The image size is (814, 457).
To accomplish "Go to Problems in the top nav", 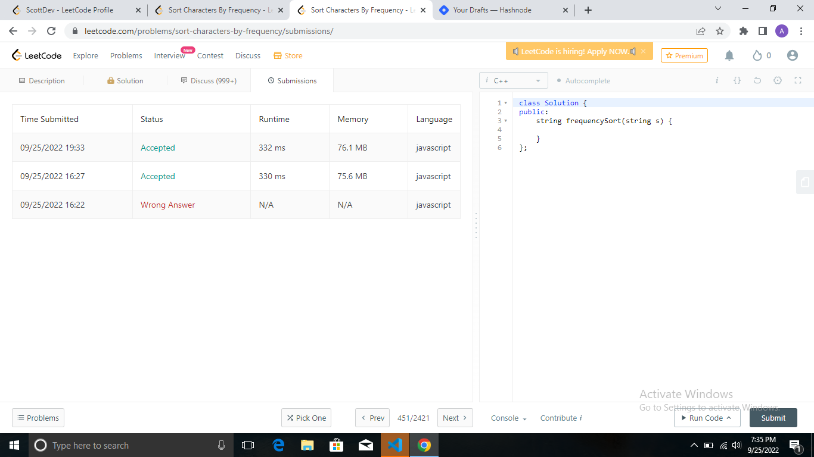I will click(126, 55).
